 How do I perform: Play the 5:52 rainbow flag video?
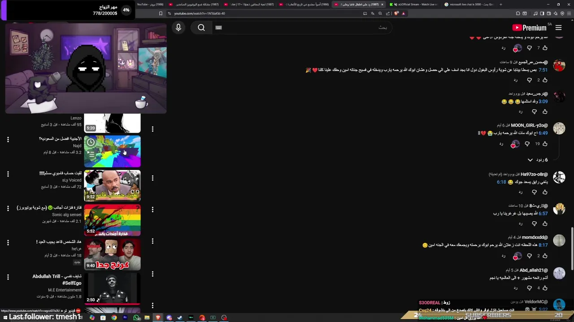(x=113, y=220)
